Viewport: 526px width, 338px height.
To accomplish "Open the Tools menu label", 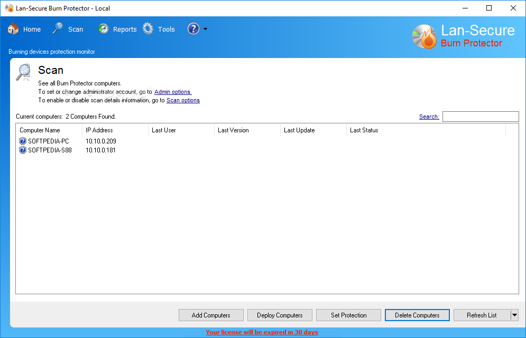I will click(167, 30).
